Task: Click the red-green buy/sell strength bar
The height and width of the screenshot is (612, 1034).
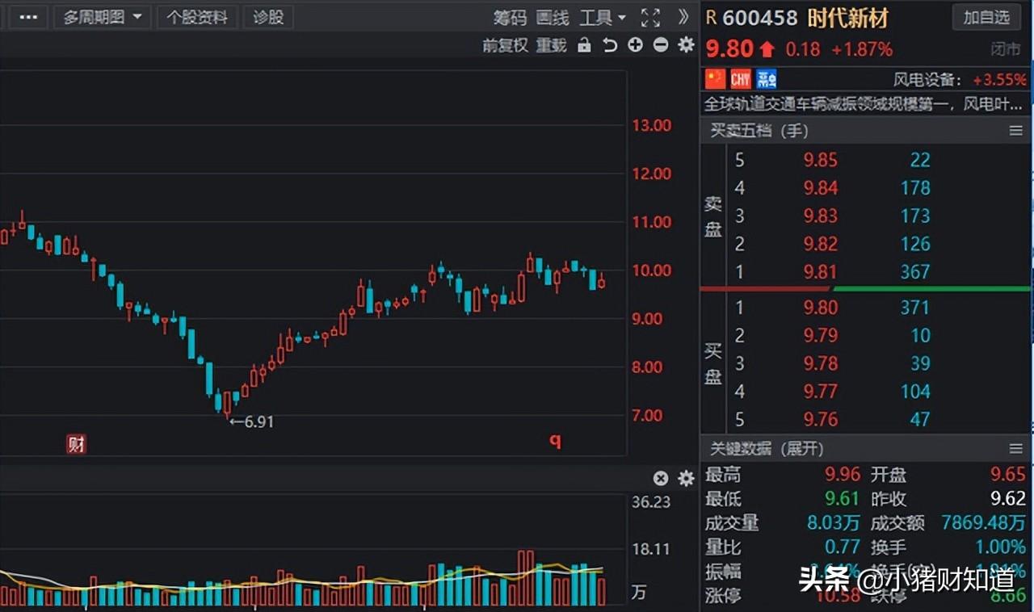Action: (864, 289)
